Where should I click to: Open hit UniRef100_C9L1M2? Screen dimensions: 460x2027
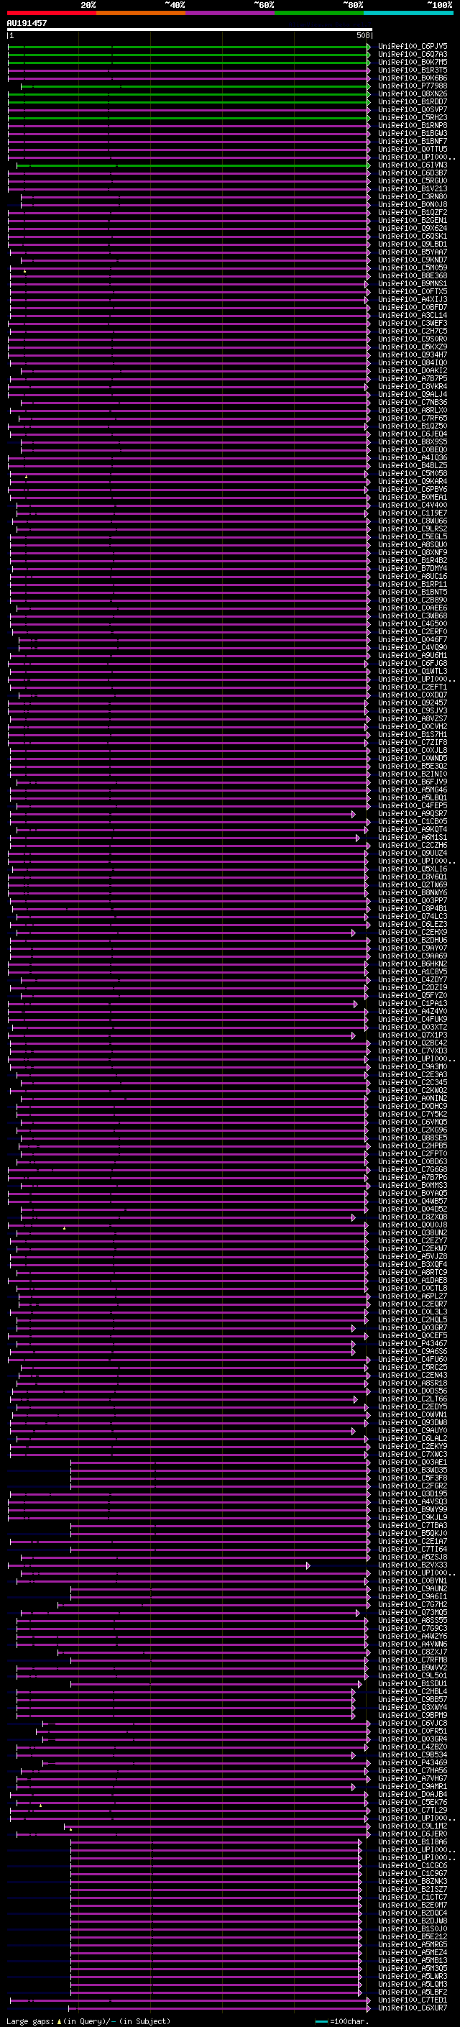tap(413, 1826)
